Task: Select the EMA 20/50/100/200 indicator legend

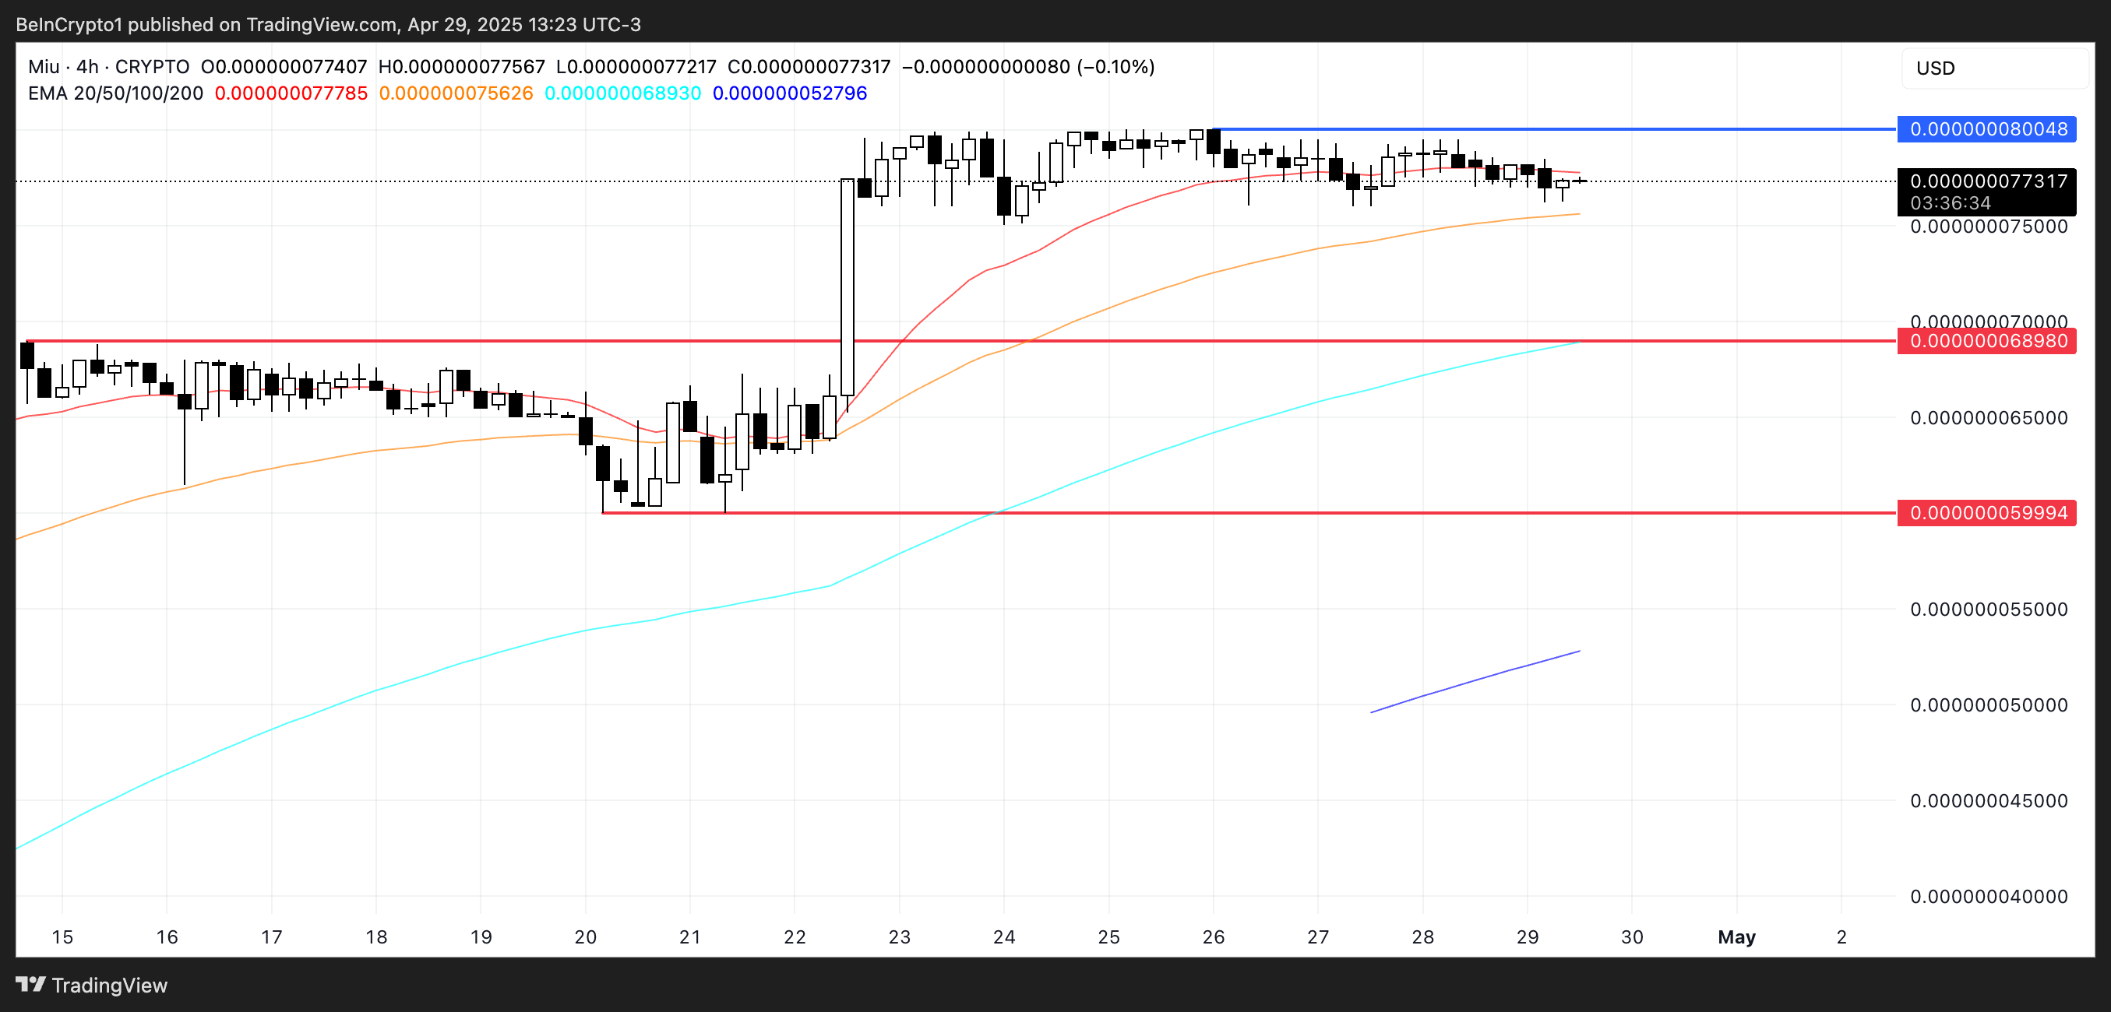Action: tap(115, 93)
